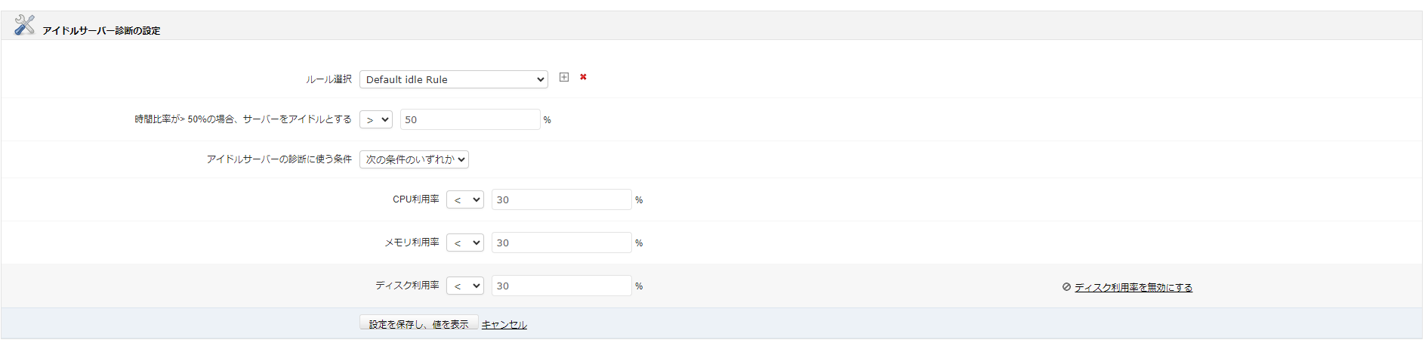
Task: Open the ディスク利用率 operator dropdown
Action: (464, 286)
